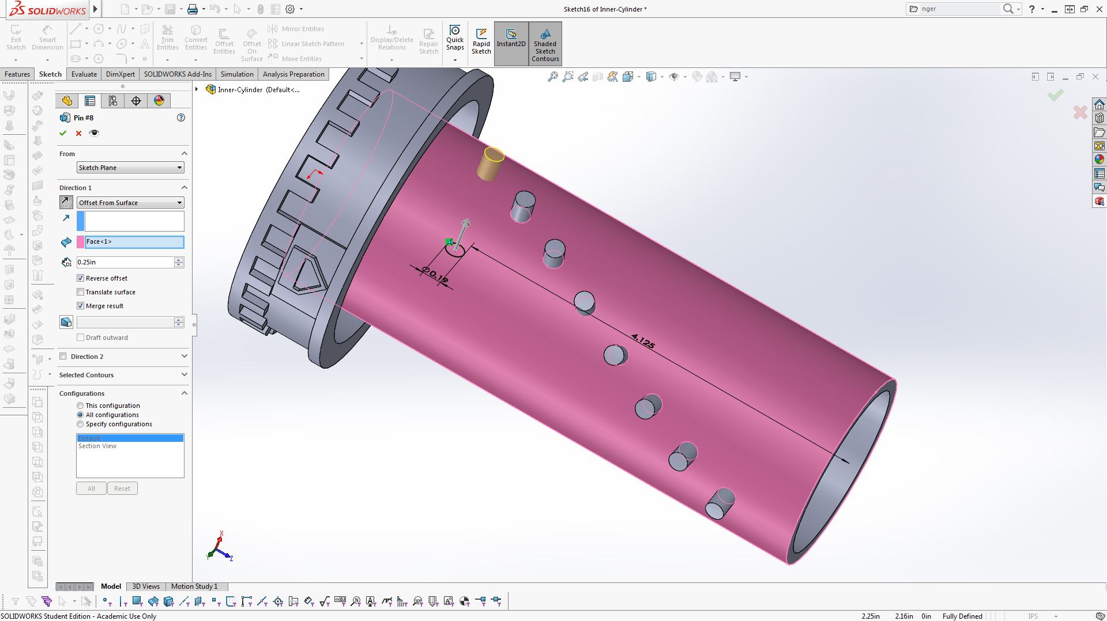Collapse the Configurations section
The width and height of the screenshot is (1107, 621).
(184, 393)
